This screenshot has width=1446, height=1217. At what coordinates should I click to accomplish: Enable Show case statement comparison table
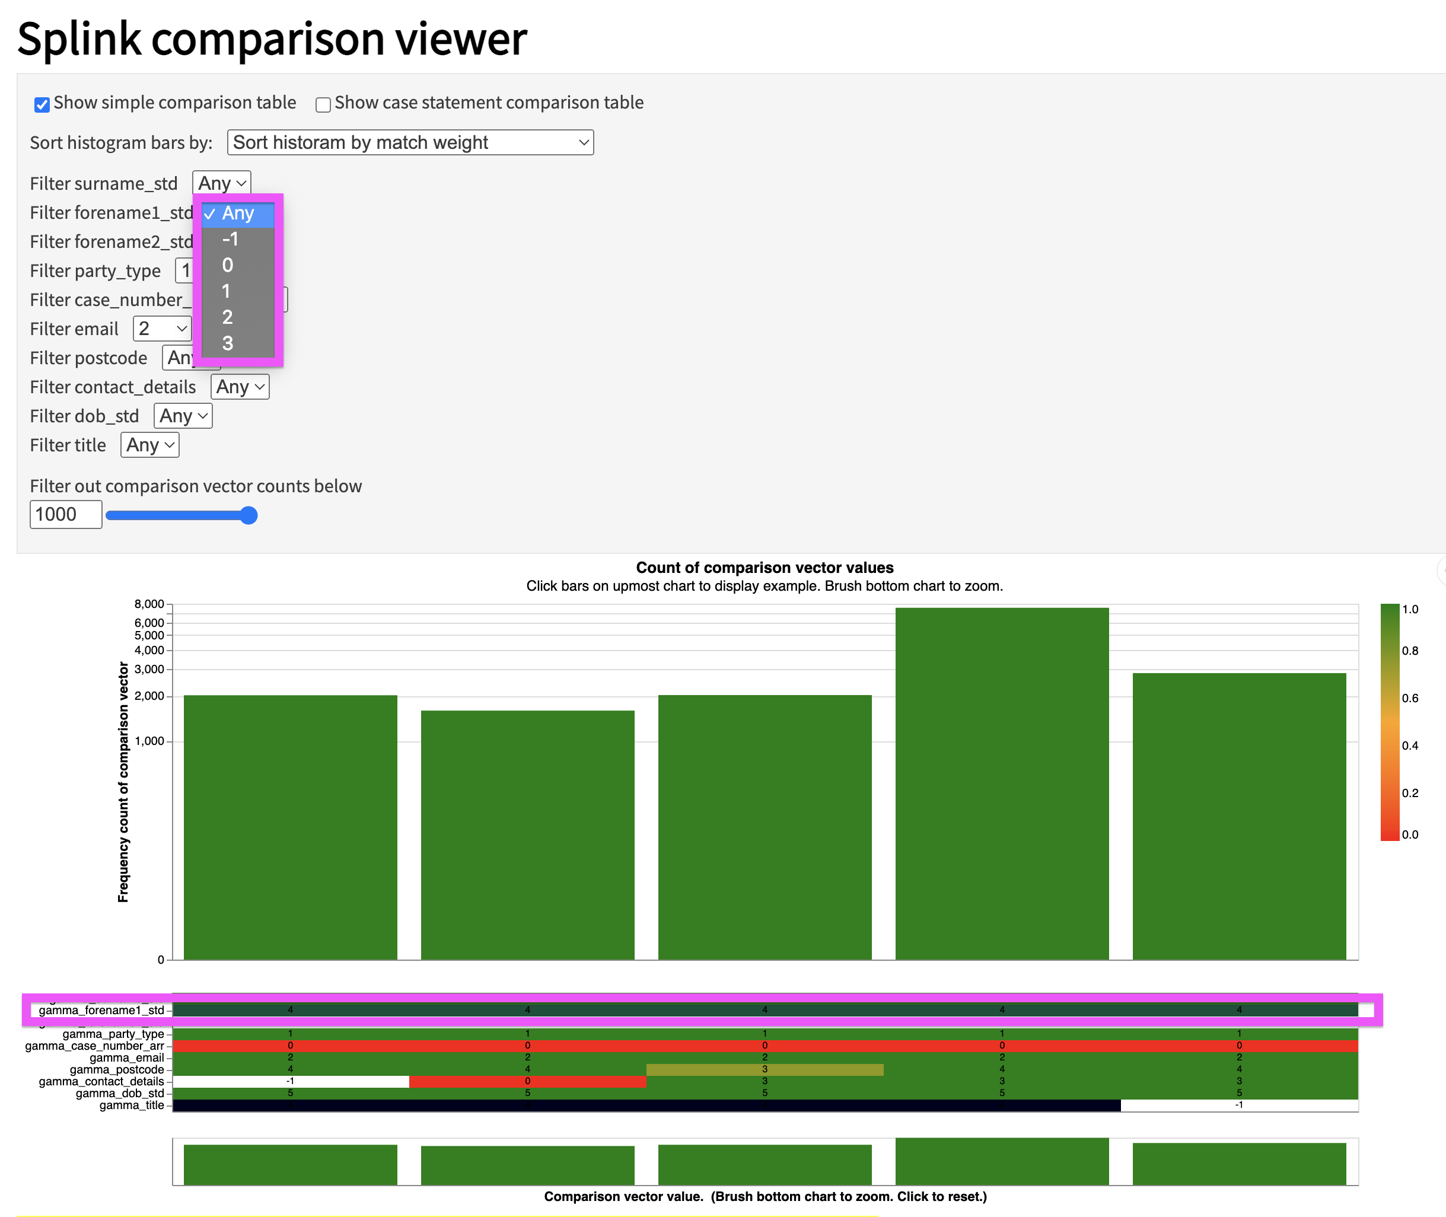(x=323, y=104)
